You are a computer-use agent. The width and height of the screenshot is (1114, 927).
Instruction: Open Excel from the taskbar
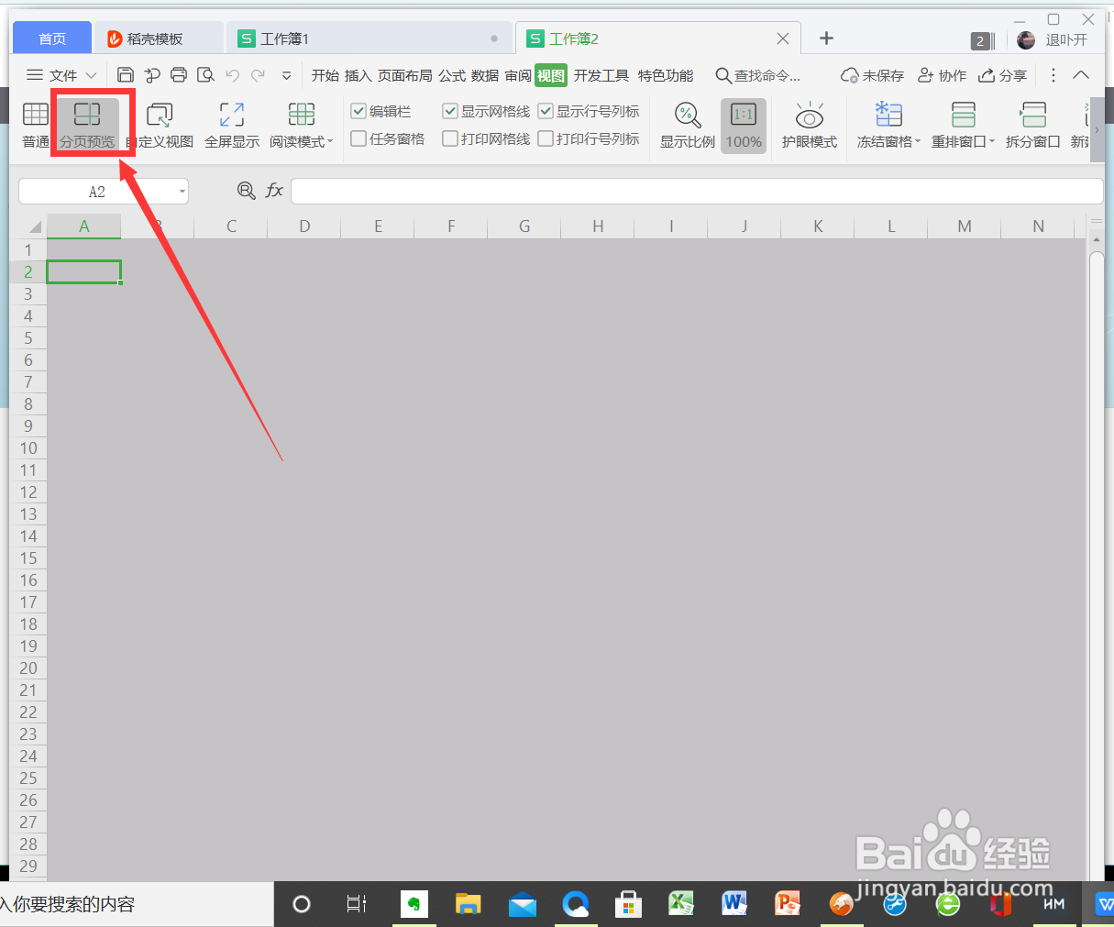680,904
